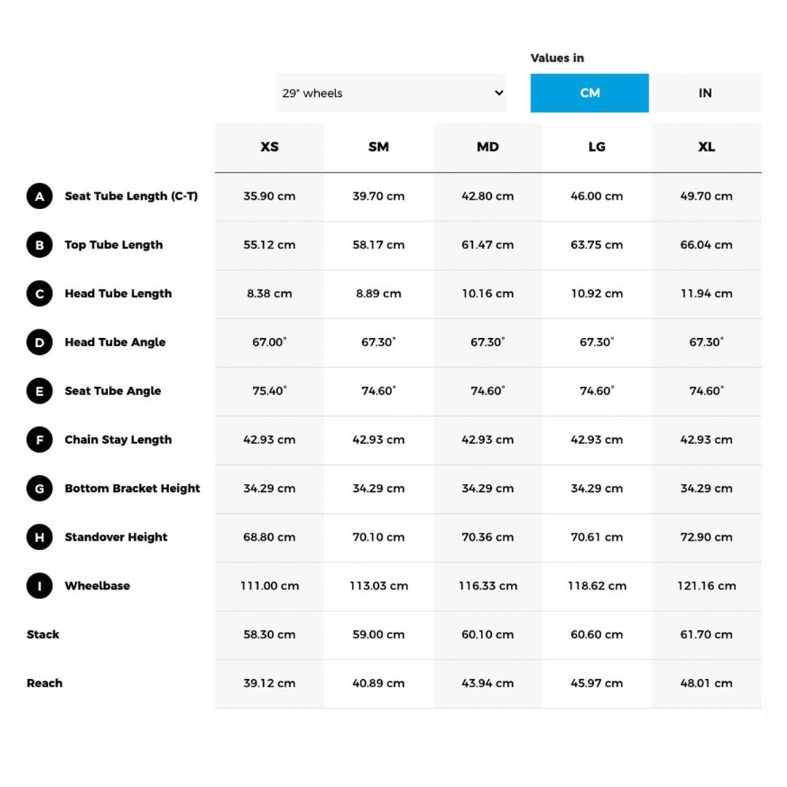
Task: Click the D badge for Head Tube Angle
Action: 39,342
